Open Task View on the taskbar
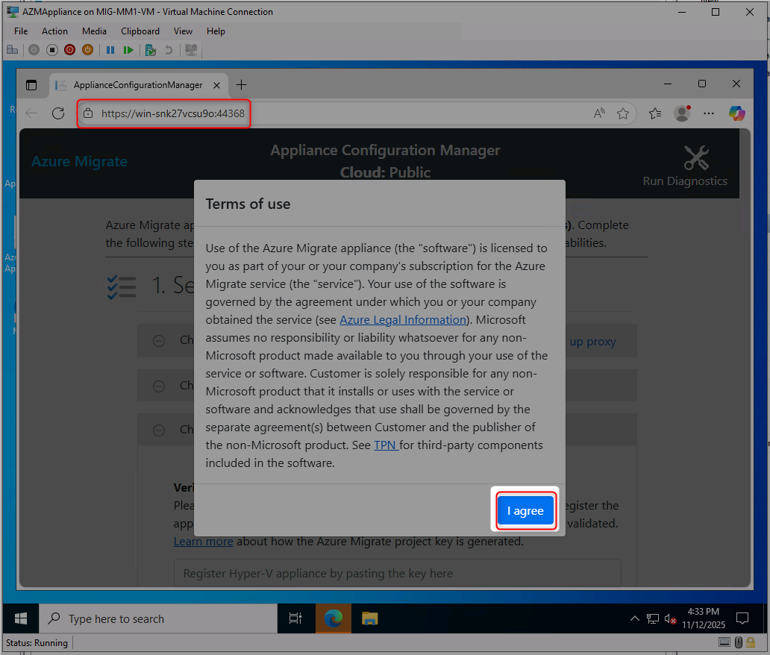Screen dimensions: 770x655 coord(295,618)
